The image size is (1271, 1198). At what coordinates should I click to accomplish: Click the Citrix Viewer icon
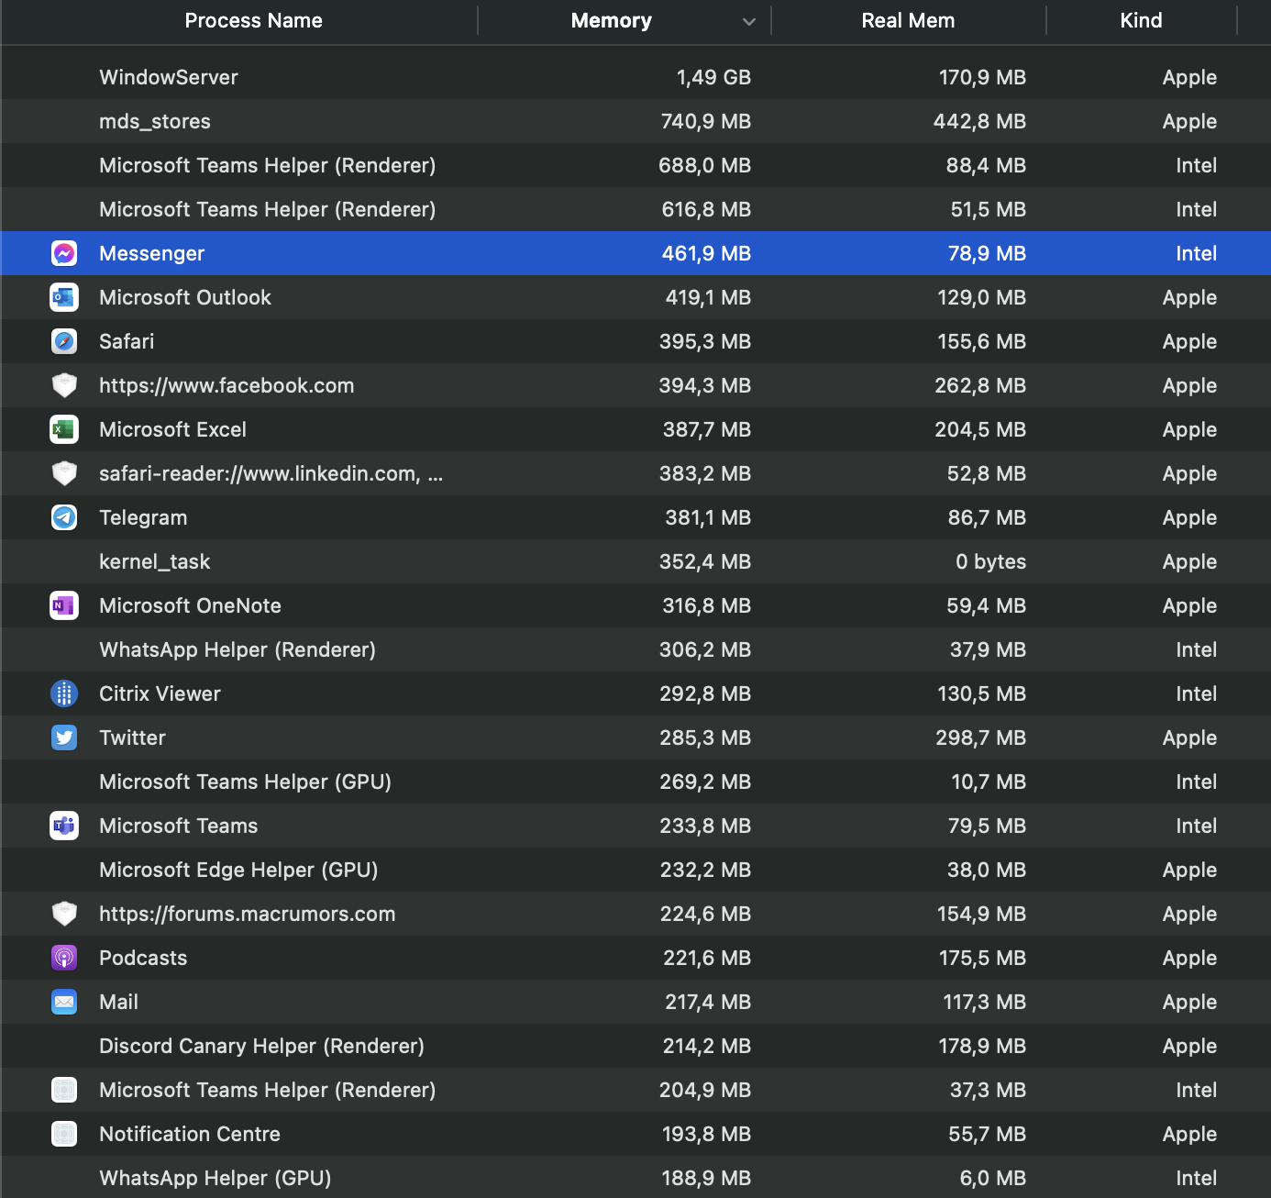click(64, 693)
